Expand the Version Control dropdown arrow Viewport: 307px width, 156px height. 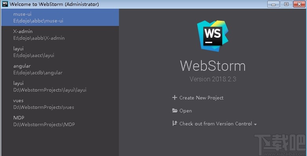pos(255,124)
